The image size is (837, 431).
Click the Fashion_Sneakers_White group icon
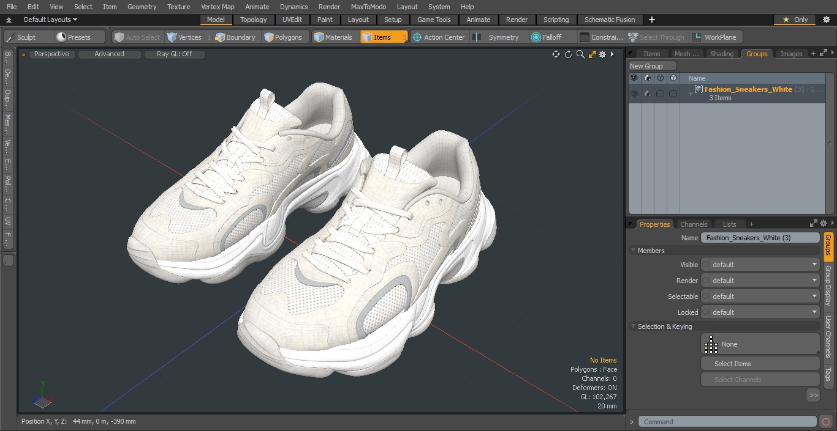coord(699,89)
